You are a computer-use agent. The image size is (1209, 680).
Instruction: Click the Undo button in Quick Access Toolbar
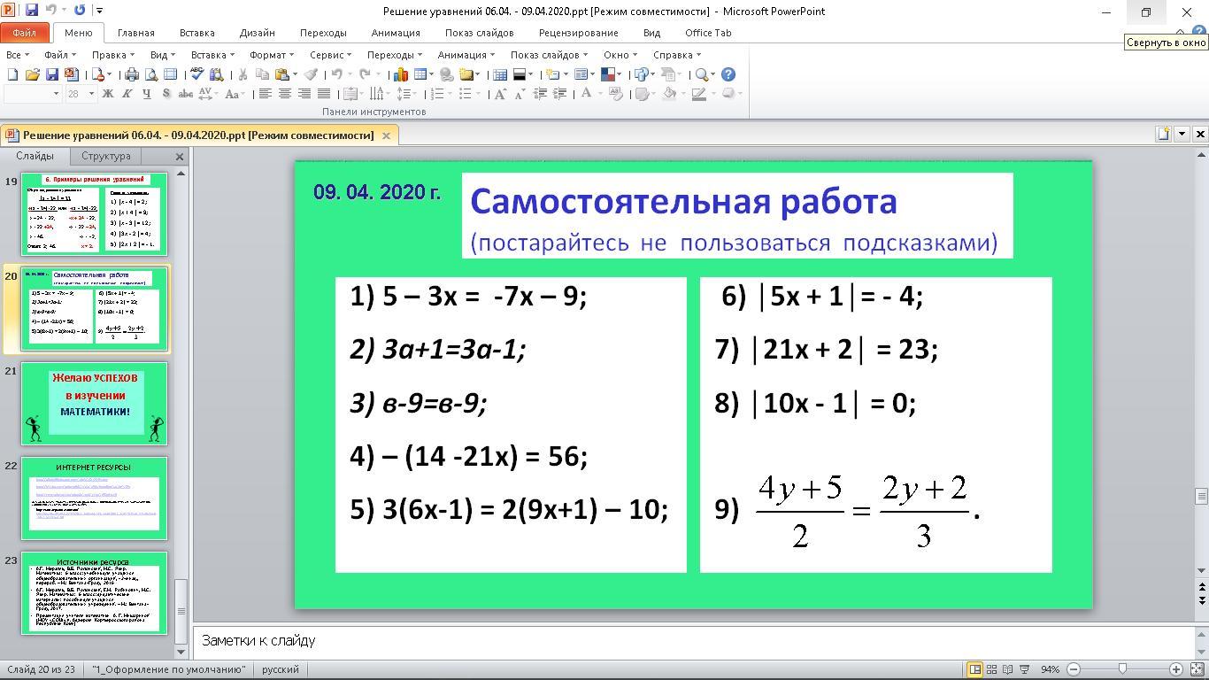(x=51, y=11)
